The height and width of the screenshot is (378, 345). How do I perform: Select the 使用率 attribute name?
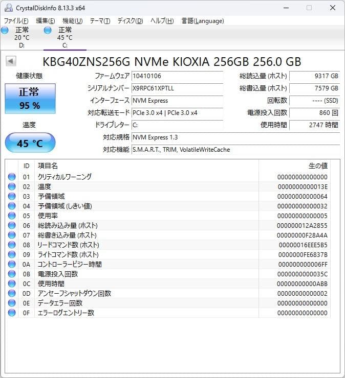click(48, 216)
